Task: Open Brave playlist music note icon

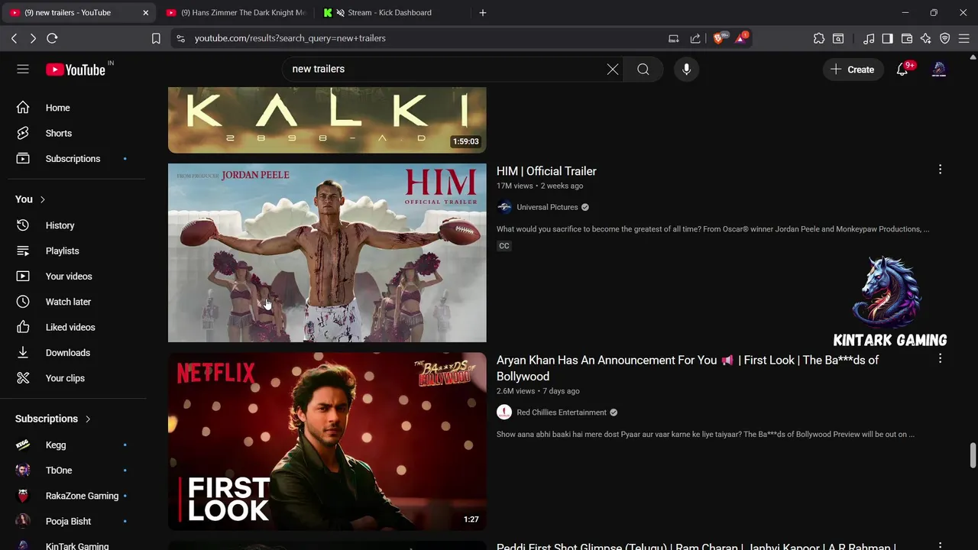Action: pos(869,38)
